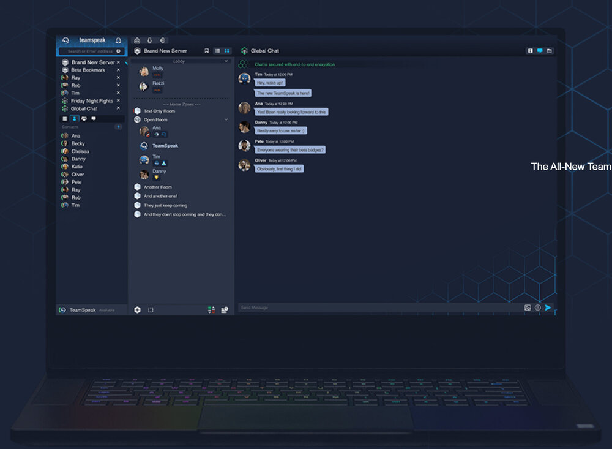The width and height of the screenshot is (612, 449).
Task: Join They just keep coming channel
Action: coord(161,205)
